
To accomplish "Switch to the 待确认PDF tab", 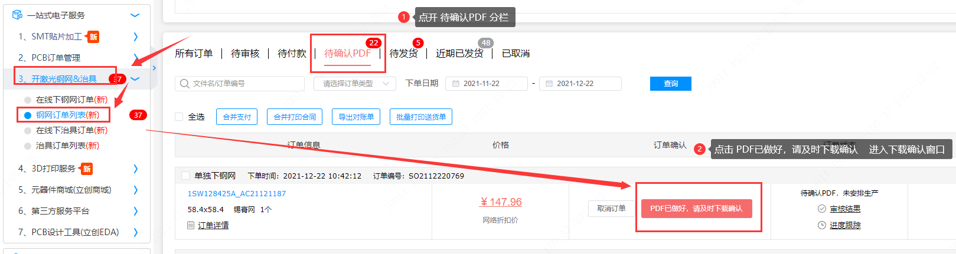I will [347, 54].
